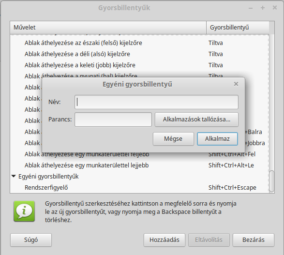Click the green info speech-bubble icon

click(24, 211)
